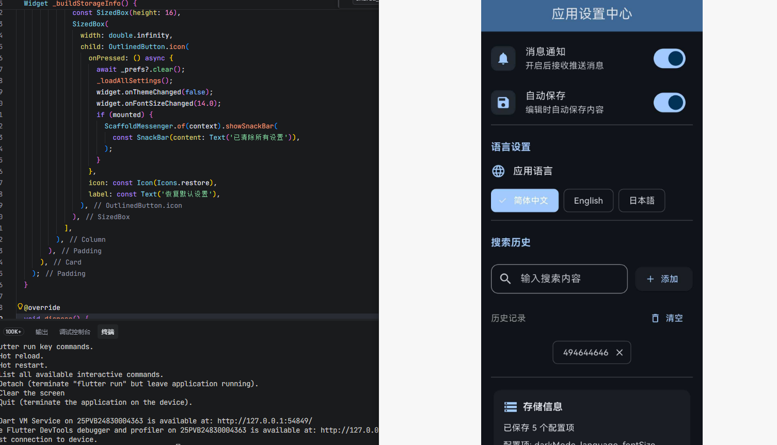Image resolution: width=777 pixels, height=445 pixels.
Task: Click the 已保存 5 个配置项 text
Action: pos(539,427)
